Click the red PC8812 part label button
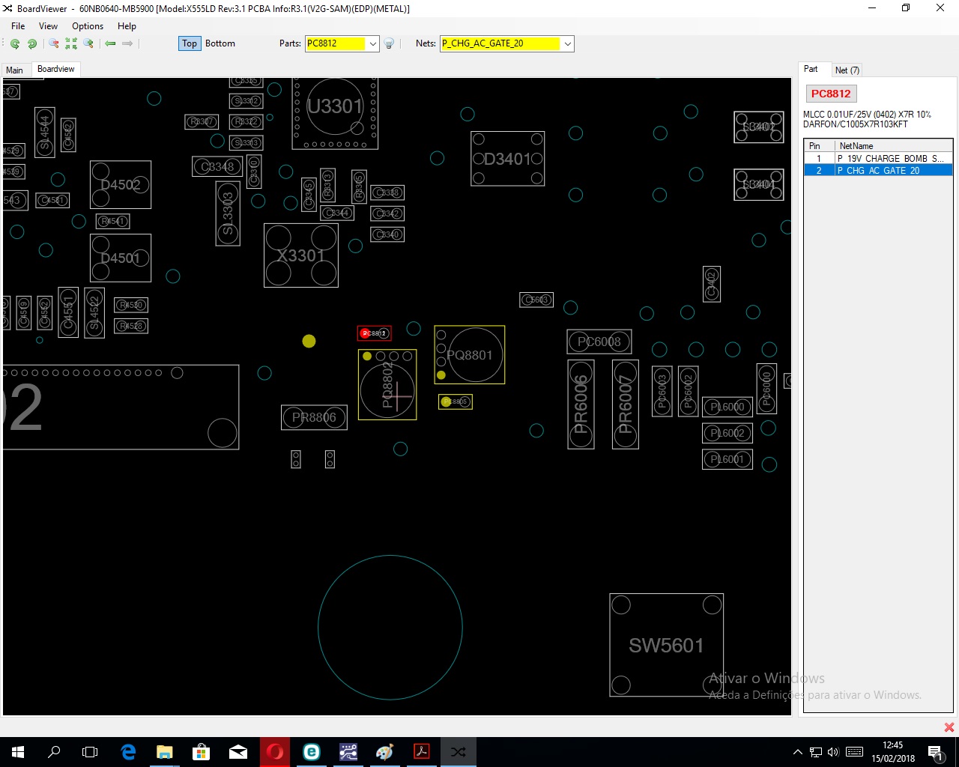959x767 pixels. click(x=831, y=94)
